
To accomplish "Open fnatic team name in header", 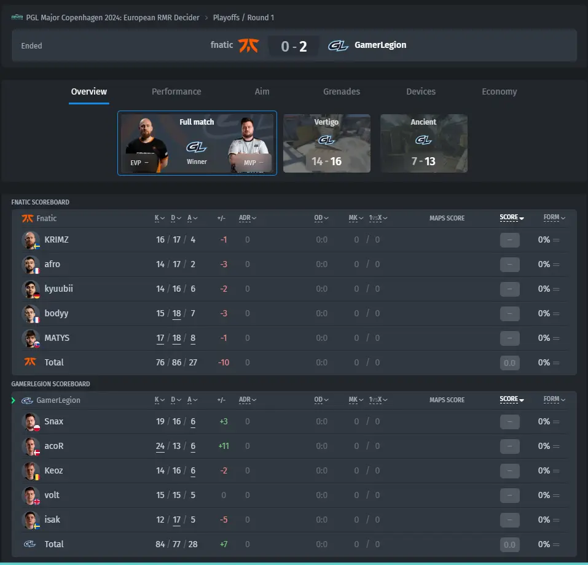I will [x=222, y=45].
